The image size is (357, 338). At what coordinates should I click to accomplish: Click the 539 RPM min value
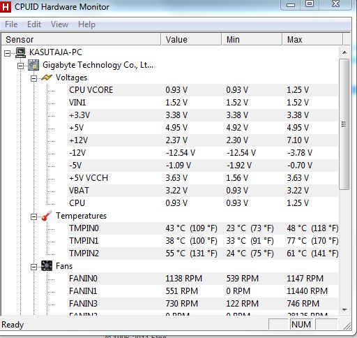pyautogui.click(x=243, y=279)
